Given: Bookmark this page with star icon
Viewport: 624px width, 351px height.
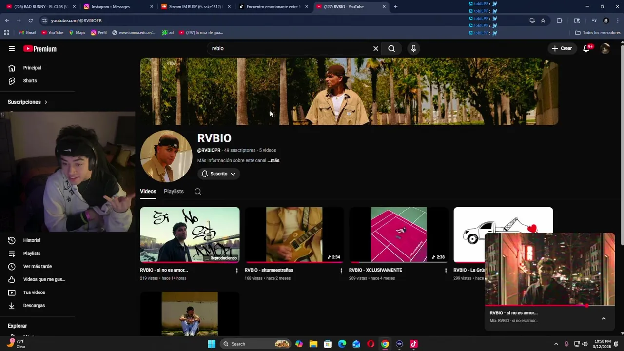Looking at the screenshot, I should [543, 20].
